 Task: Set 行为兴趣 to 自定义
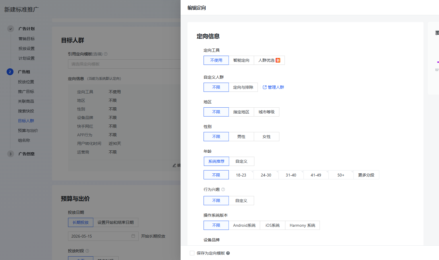(241, 201)
